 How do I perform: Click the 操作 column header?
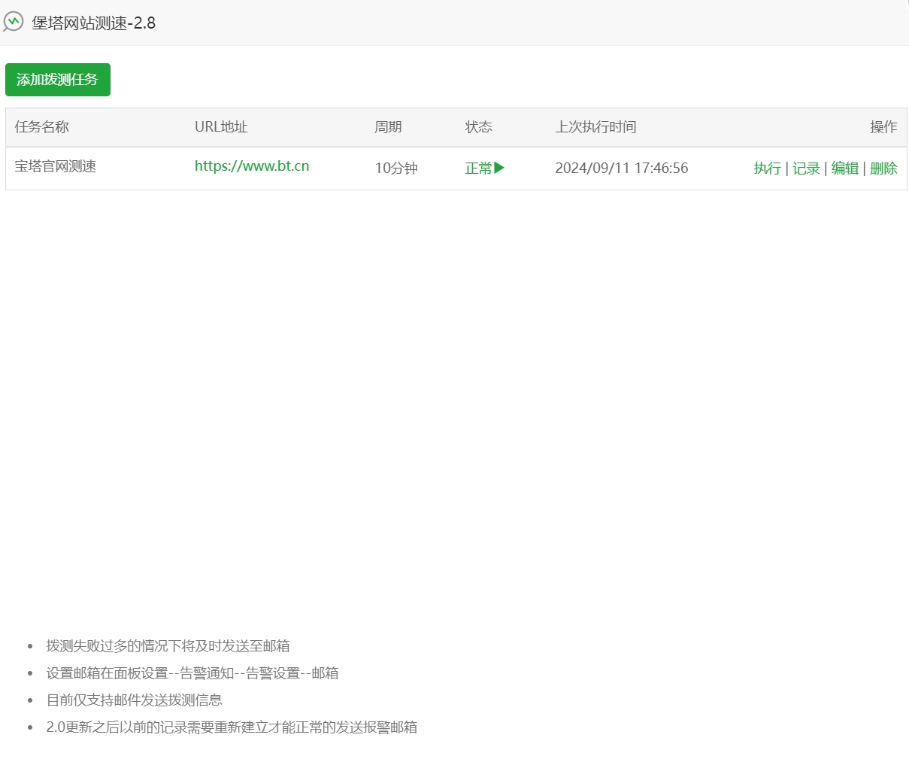click(x=883, y=126)
